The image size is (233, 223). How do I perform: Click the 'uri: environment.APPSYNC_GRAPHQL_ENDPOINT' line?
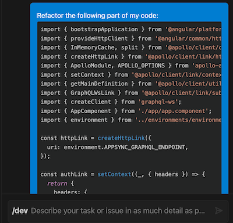coord(118,148)
